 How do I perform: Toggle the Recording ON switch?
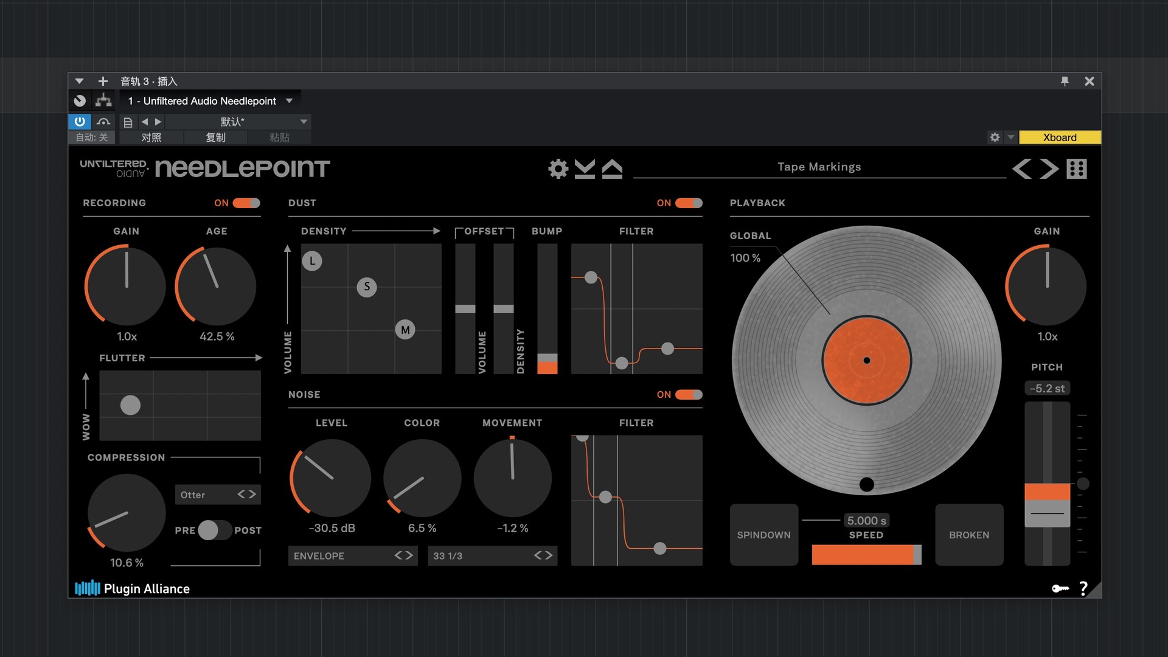pos(246,203)
